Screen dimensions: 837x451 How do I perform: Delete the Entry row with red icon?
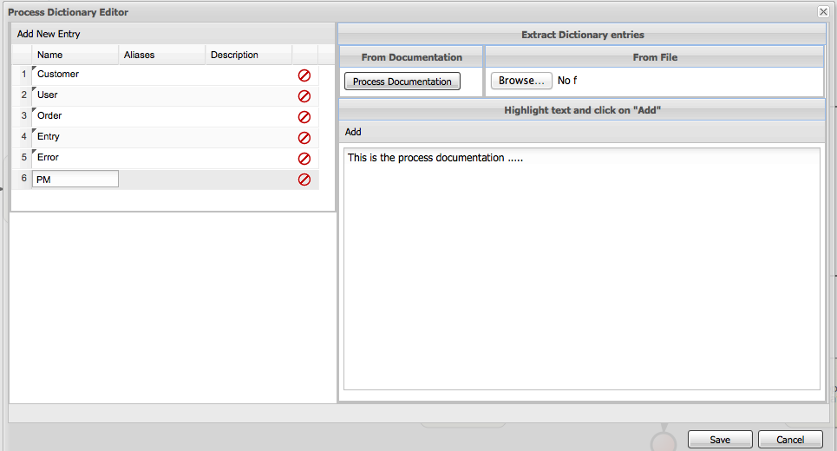pyautogui.click(x=304, y=138)
